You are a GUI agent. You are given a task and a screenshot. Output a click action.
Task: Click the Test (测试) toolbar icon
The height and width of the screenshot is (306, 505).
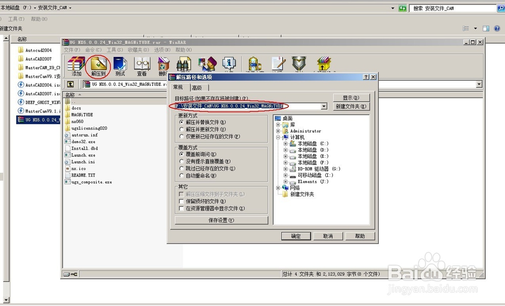pyautogui.click(x=120, y=66)
